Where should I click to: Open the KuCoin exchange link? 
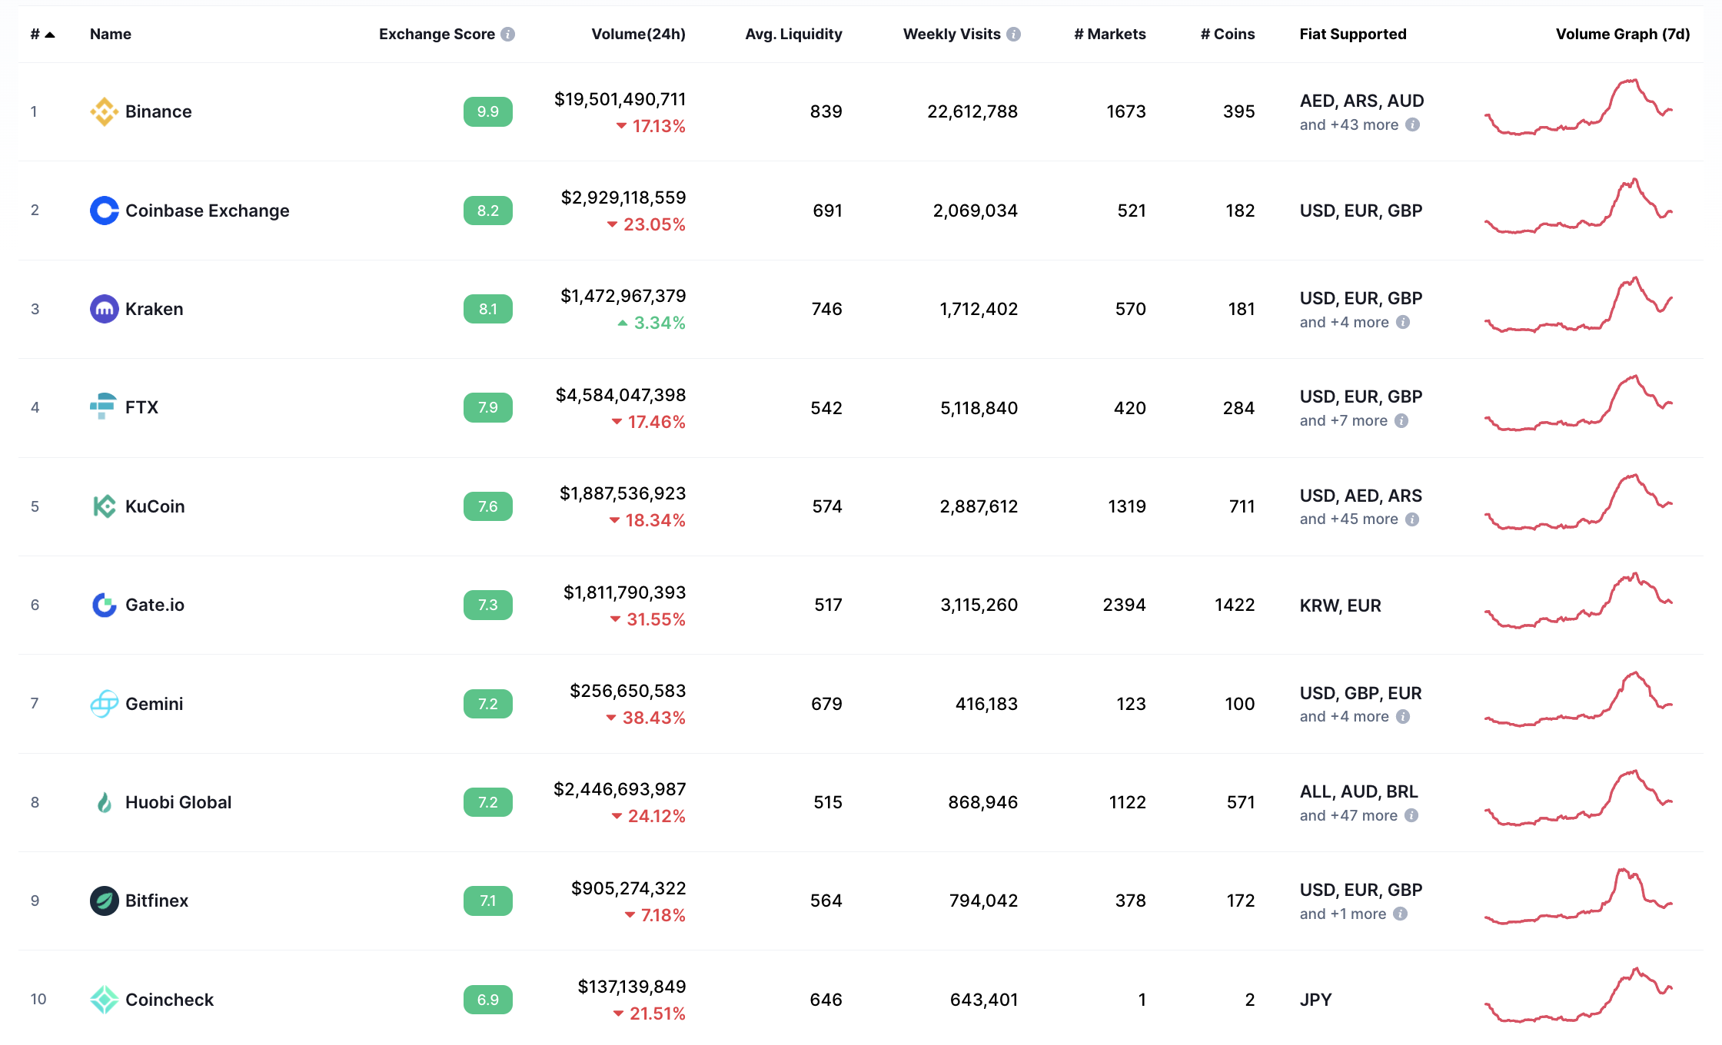155,506
